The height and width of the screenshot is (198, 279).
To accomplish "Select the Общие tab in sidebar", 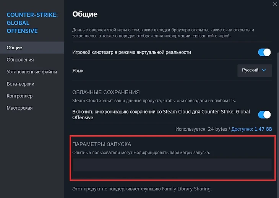I will [15, 48].
